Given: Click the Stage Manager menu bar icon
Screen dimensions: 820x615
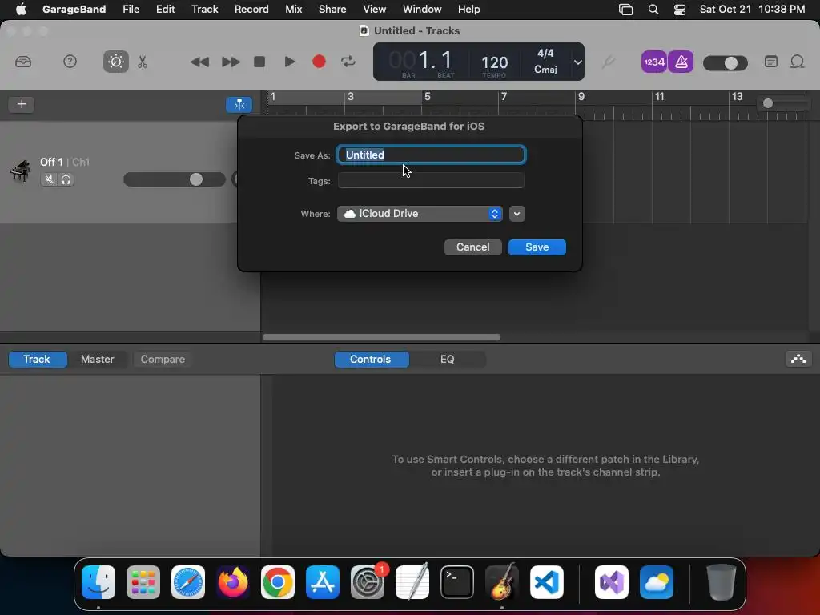Looking at the screenshot, I should click(x=625, y=10).
